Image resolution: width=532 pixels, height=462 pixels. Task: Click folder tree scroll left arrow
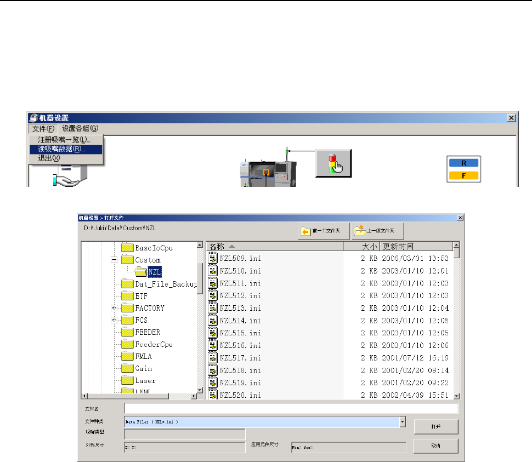84,396
